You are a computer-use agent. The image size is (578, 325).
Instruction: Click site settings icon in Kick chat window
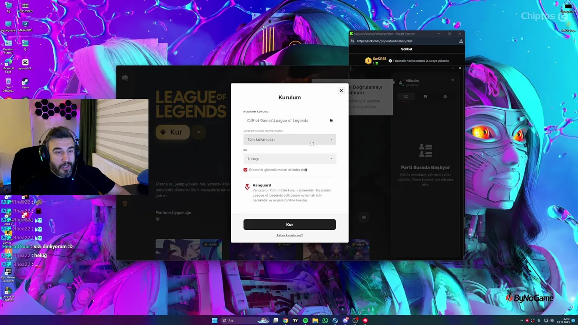[x=352, y=41]
